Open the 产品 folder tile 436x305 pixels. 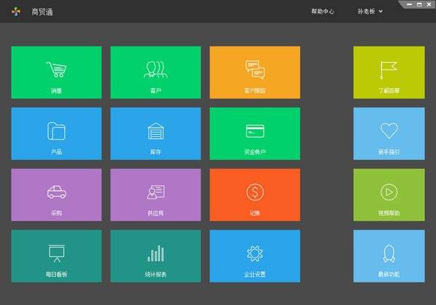(x=57, y=133)
